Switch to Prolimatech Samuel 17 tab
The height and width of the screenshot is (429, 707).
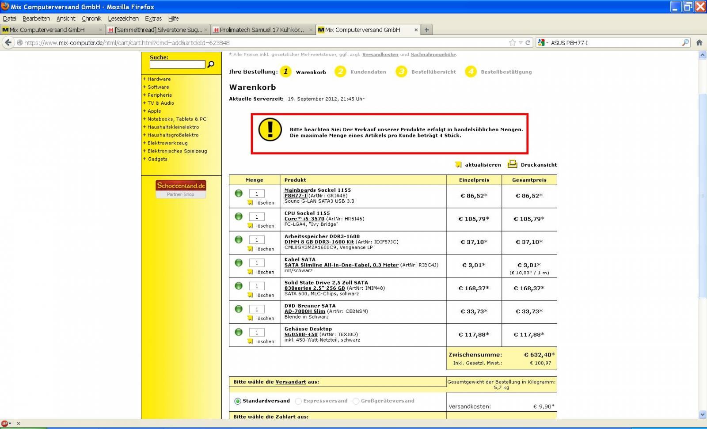point(262,30)
